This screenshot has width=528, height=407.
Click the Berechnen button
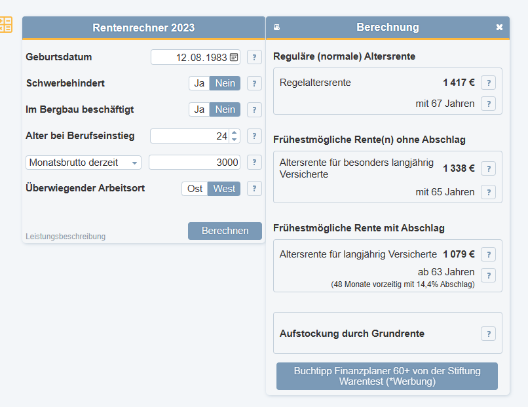click(x=225, y=231)
